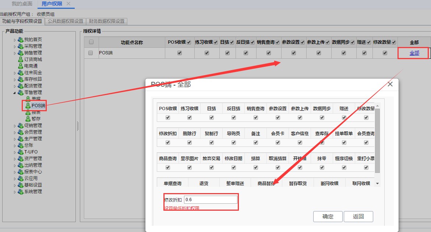Click the 电商通 user icon
431x232 pixels.
coord(21,66)
